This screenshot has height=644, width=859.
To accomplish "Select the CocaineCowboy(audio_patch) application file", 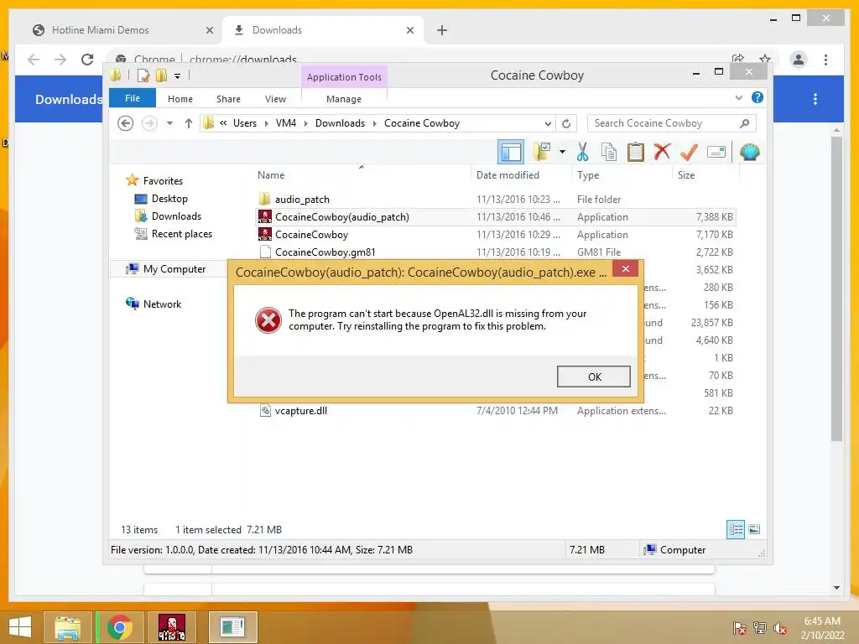I will click(495, 217).
